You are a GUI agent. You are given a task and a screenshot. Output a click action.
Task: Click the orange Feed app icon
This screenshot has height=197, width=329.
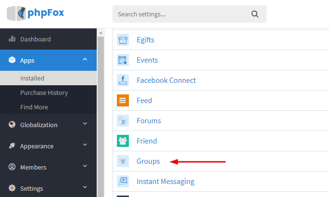pos(123,101)
